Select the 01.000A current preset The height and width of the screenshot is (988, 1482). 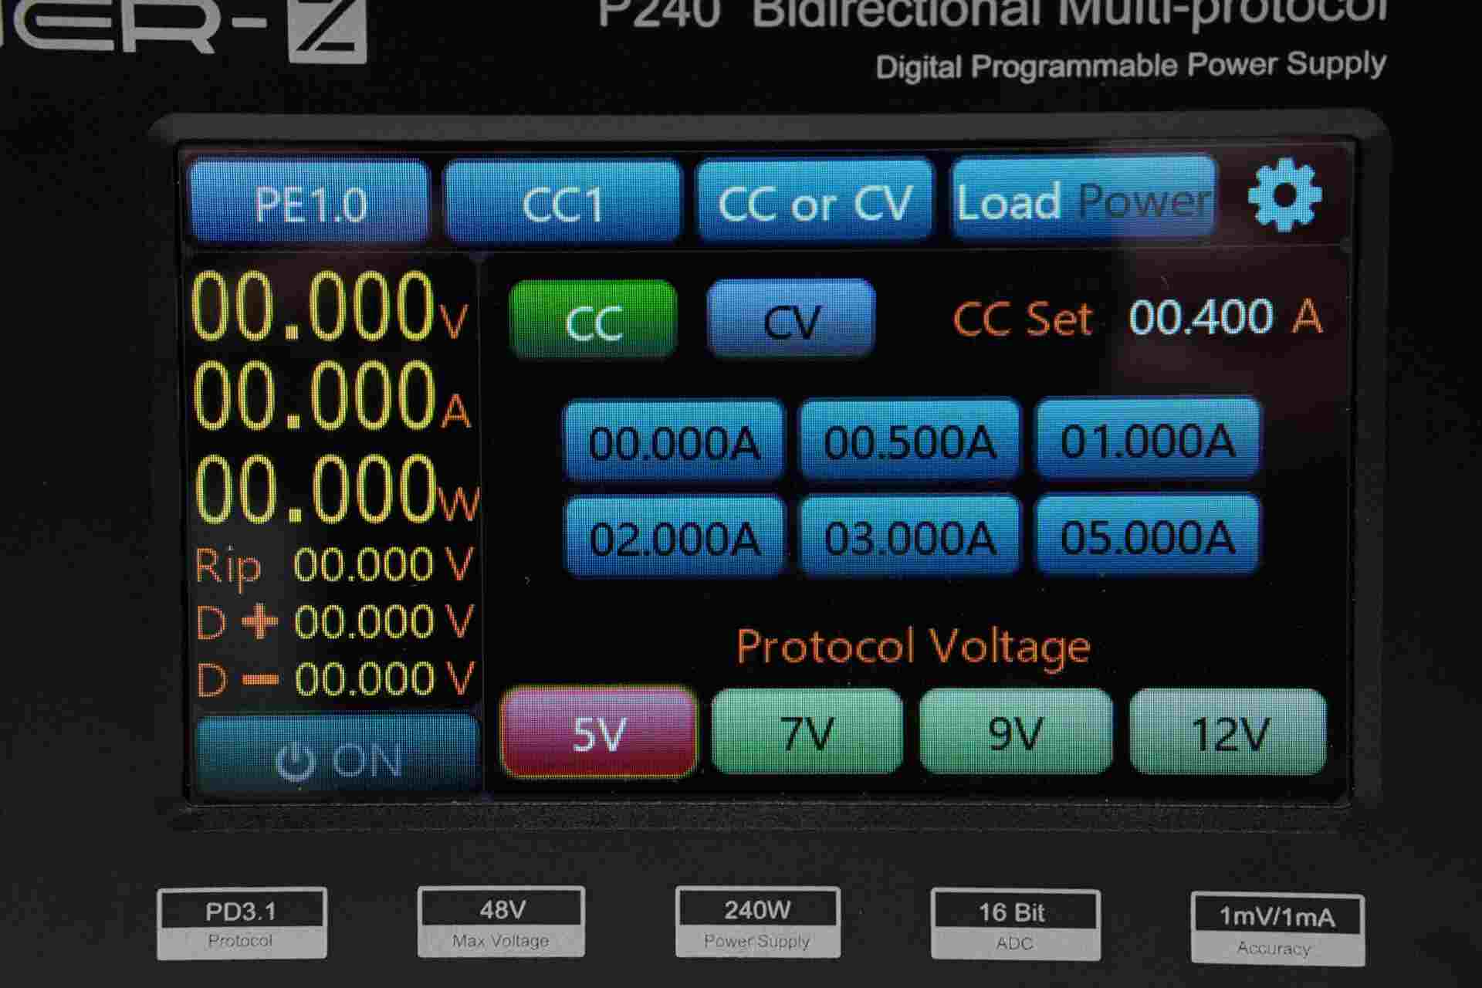click(1146, 442)
